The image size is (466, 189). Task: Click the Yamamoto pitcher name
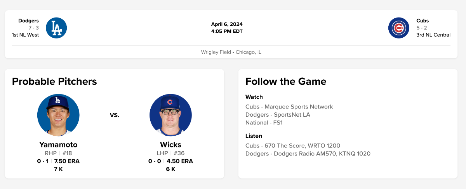(x=58, y=145)
